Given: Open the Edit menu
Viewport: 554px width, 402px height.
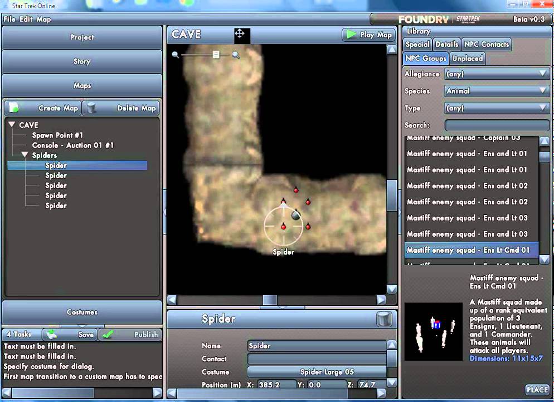Looking at the screenshot, I should [26, 19].
